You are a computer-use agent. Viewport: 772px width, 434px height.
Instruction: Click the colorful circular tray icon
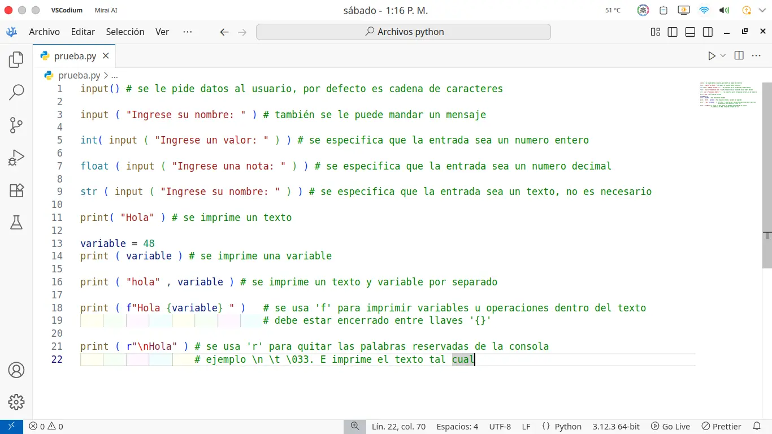click(643, 10)
